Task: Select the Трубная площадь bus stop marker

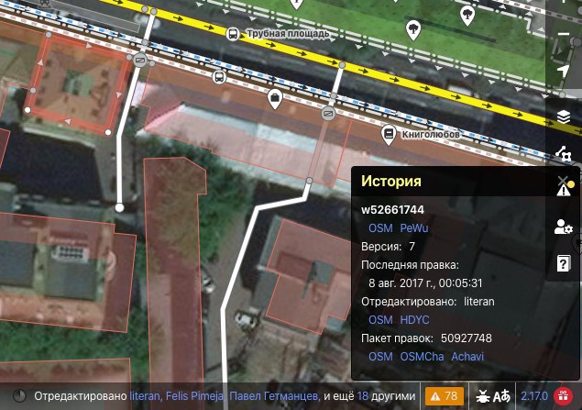Action: (x=233, y=34)
